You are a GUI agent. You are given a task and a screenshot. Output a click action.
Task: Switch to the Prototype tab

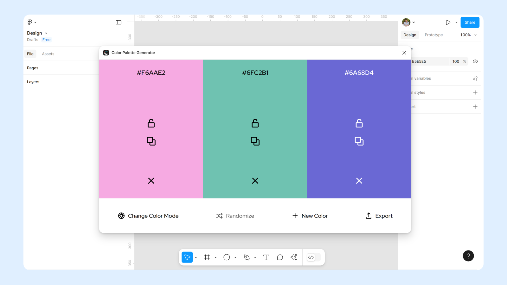point(433,35)
